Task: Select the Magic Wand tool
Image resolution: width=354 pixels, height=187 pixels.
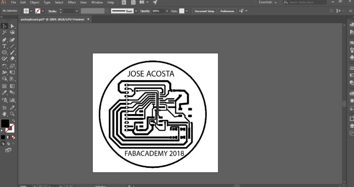Action: click(x=4, y=33)
